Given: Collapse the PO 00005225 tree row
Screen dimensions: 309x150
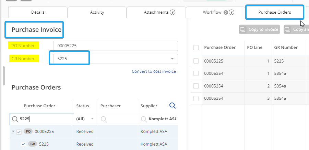Looking at the screenshot, I should 13,132.
